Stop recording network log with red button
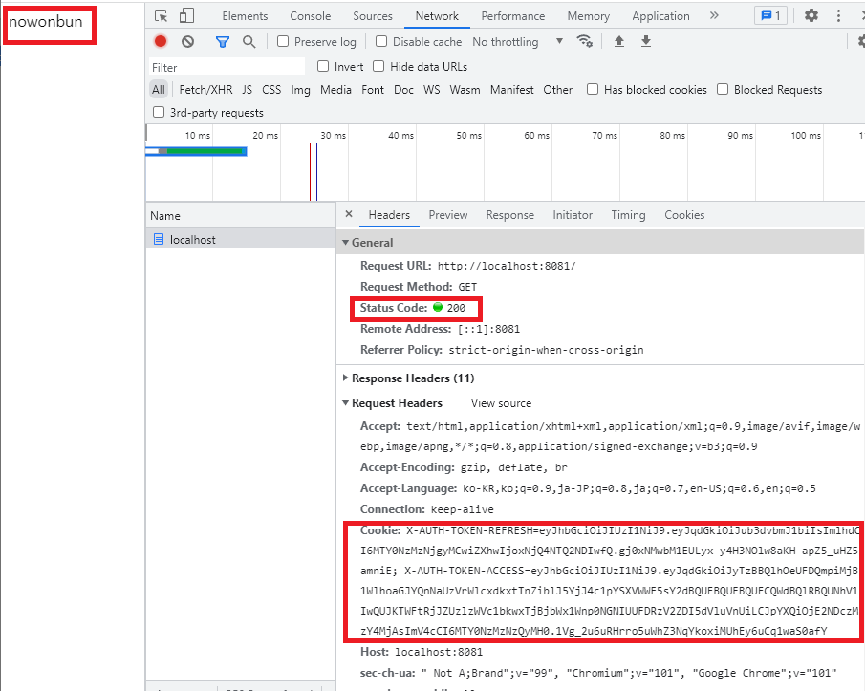The width and height of the screenshot is (865, 691). pos(161,41)
